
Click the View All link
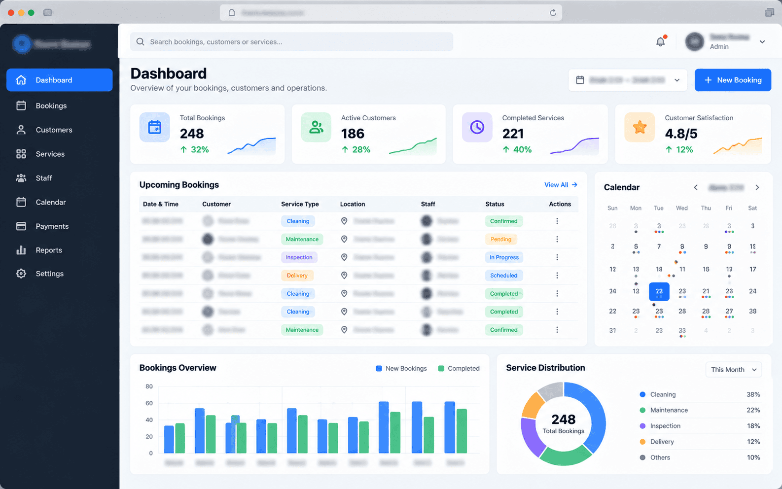coord(561,185)
